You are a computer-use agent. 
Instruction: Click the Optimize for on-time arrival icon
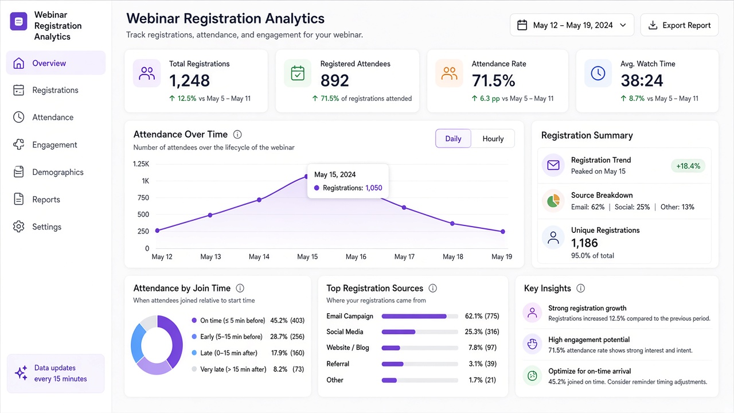pyautogui.click(x=532, y=376)
